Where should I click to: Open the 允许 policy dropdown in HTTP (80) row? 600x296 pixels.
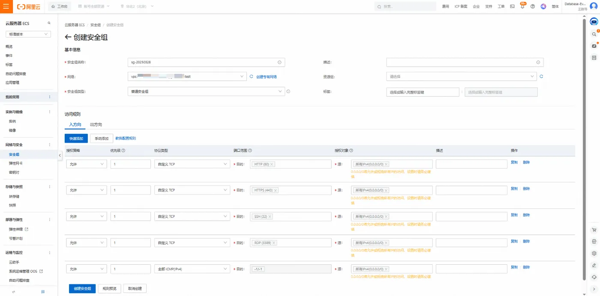[87, 164]
